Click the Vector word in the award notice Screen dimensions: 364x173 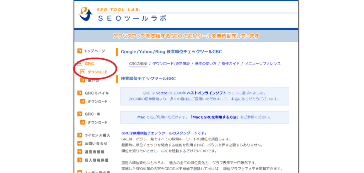[162, 93]
